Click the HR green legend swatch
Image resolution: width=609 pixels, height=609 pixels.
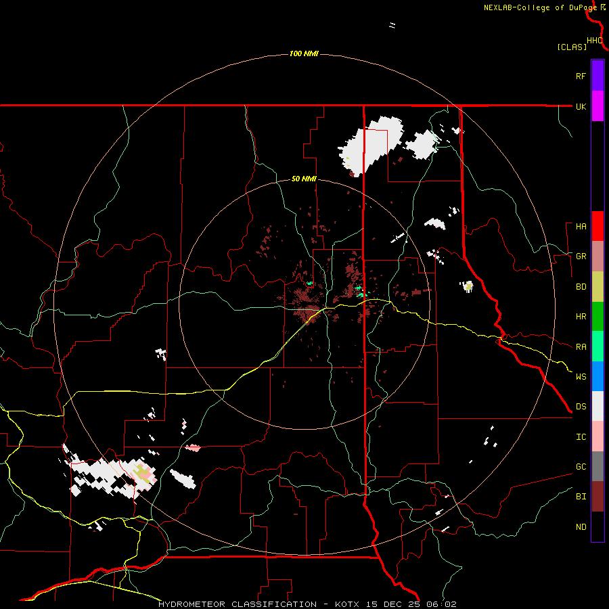(597, 317)
